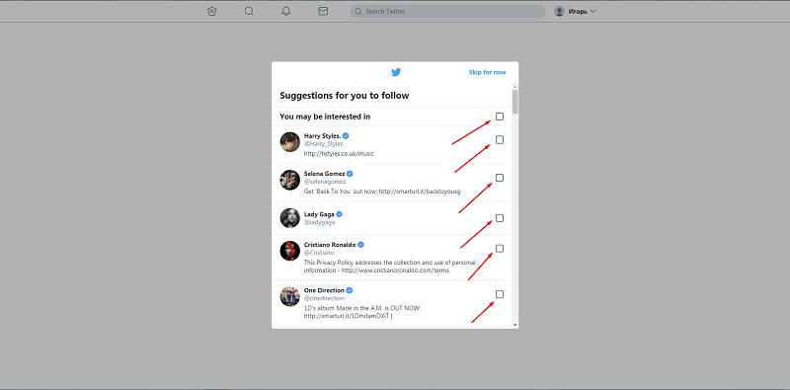Click the @Harry_Styles handle
The image size is (790, 390).
pyautogui.click(x=324, y=144)
